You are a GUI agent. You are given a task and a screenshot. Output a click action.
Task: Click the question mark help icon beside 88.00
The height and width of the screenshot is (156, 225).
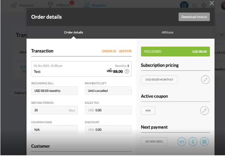(x=127, y=71)
